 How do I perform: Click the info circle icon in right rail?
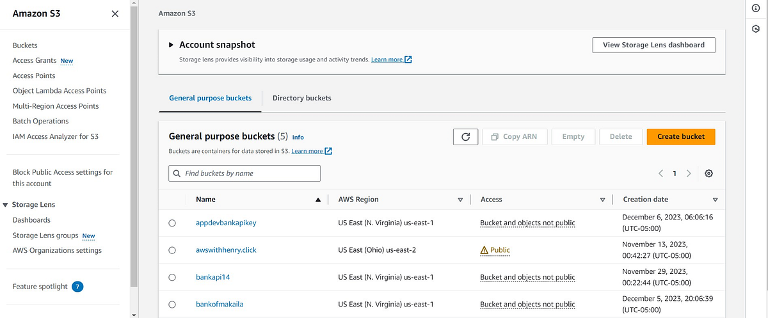[x=755, y=8]
